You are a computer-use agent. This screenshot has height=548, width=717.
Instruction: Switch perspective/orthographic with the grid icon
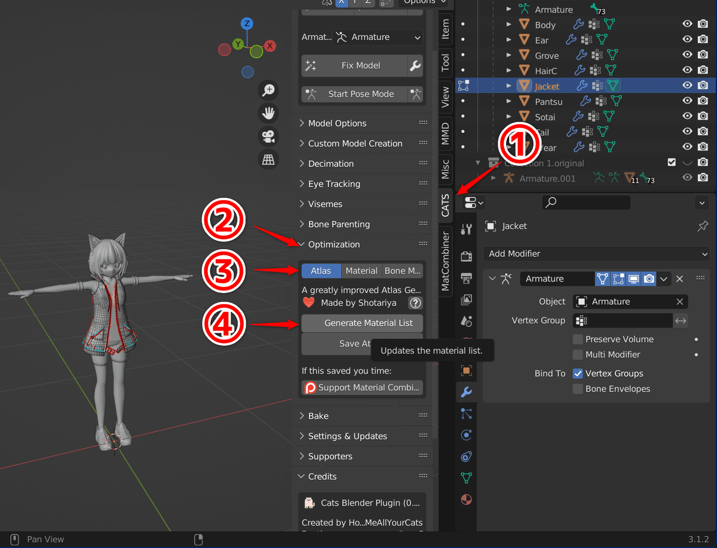tap(269, 159)
